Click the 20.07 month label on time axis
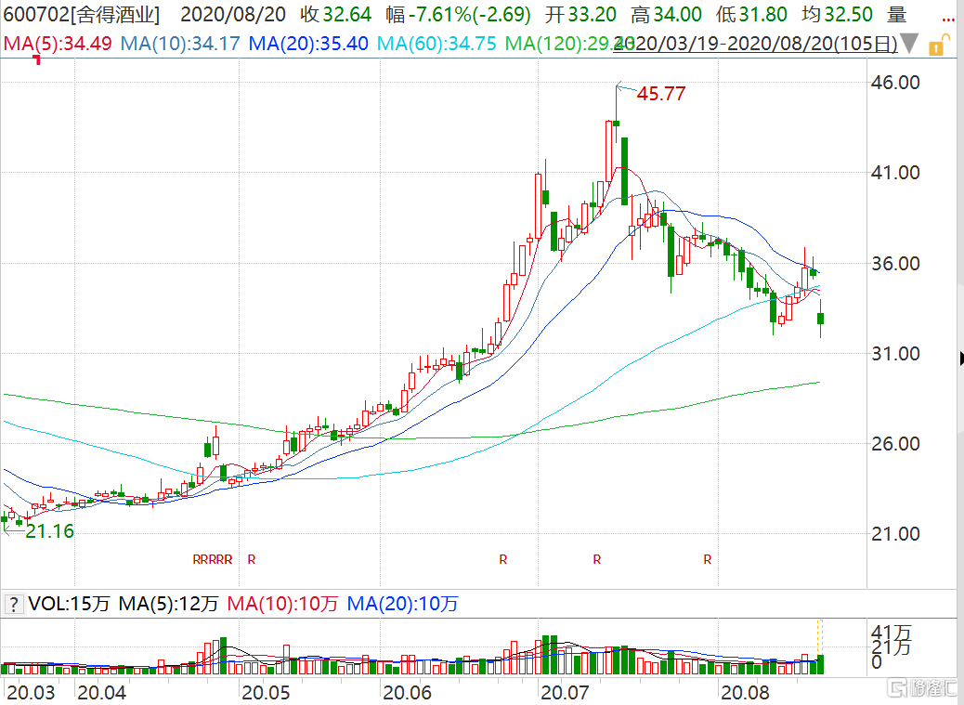Screen dimensions: 964x705 [565, 693]
